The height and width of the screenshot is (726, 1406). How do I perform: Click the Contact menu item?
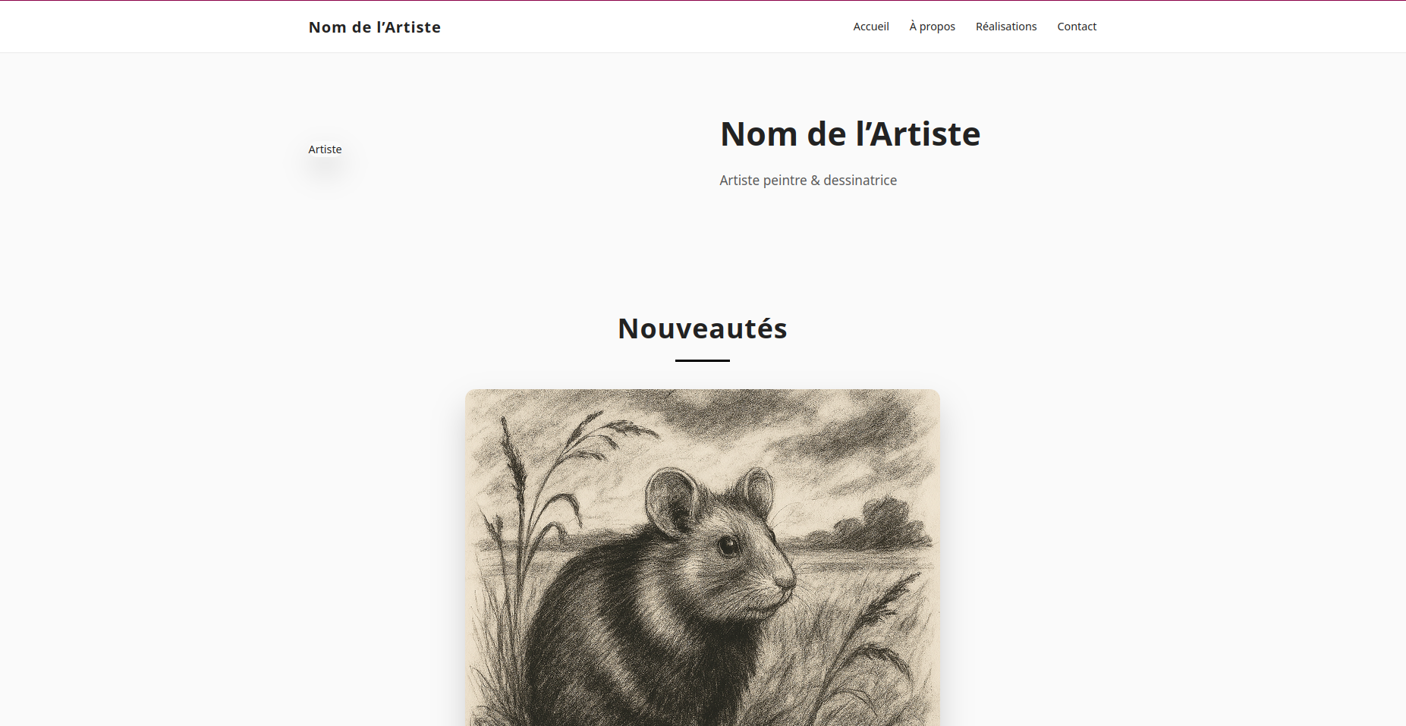point(1076,26)
